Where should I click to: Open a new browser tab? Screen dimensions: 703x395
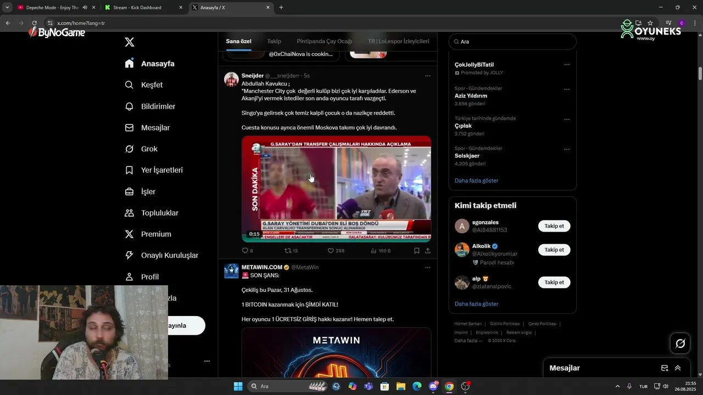281,8
